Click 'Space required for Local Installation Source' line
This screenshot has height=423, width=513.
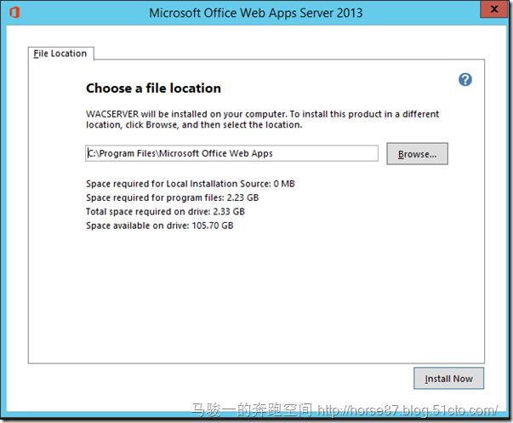tap(191, 184)
